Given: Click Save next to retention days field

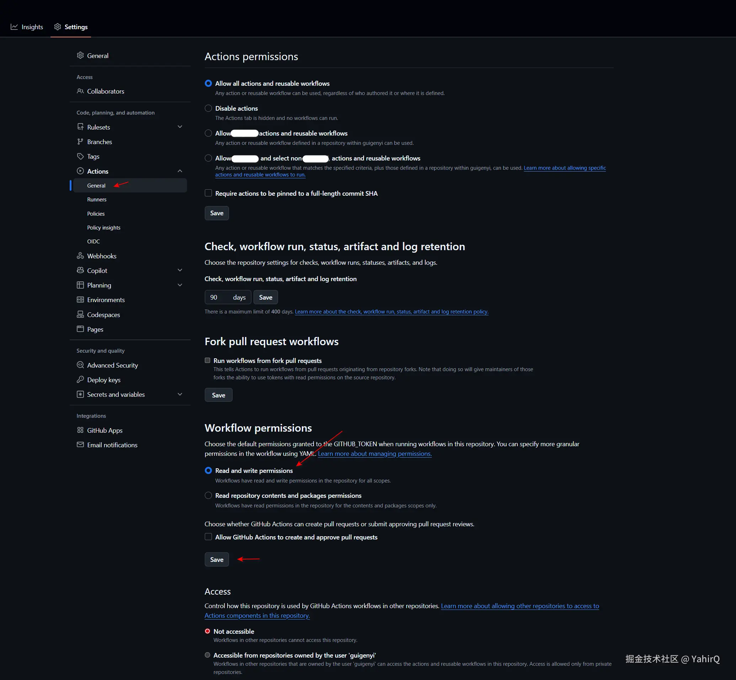Looking at the screenshot, I should tap(266, 297).
